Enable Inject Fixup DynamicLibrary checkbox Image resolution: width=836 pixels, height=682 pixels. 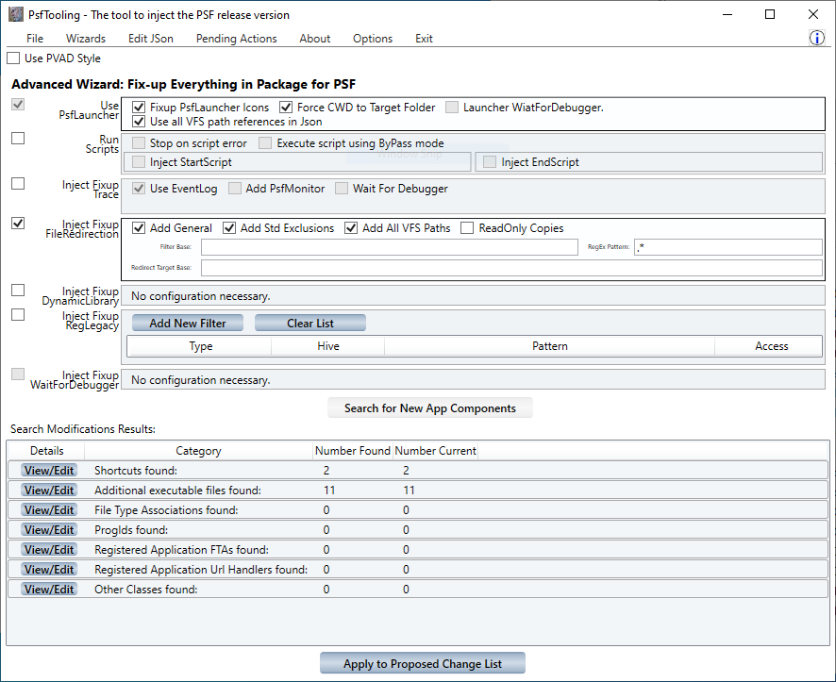click(x=18, y=290)
